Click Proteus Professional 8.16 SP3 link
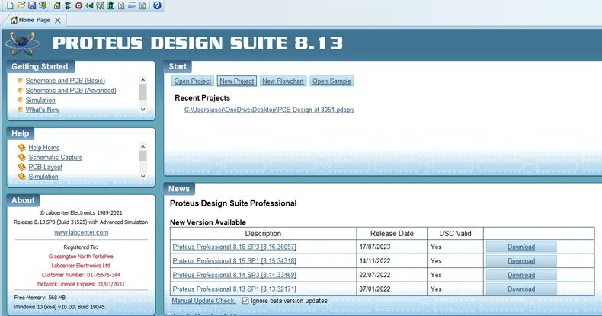 234,247
